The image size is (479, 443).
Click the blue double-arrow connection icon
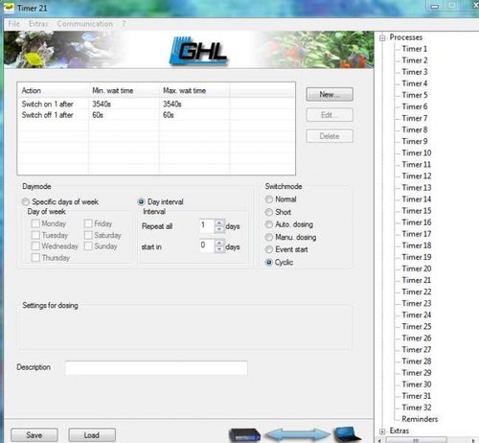point(298,434)
